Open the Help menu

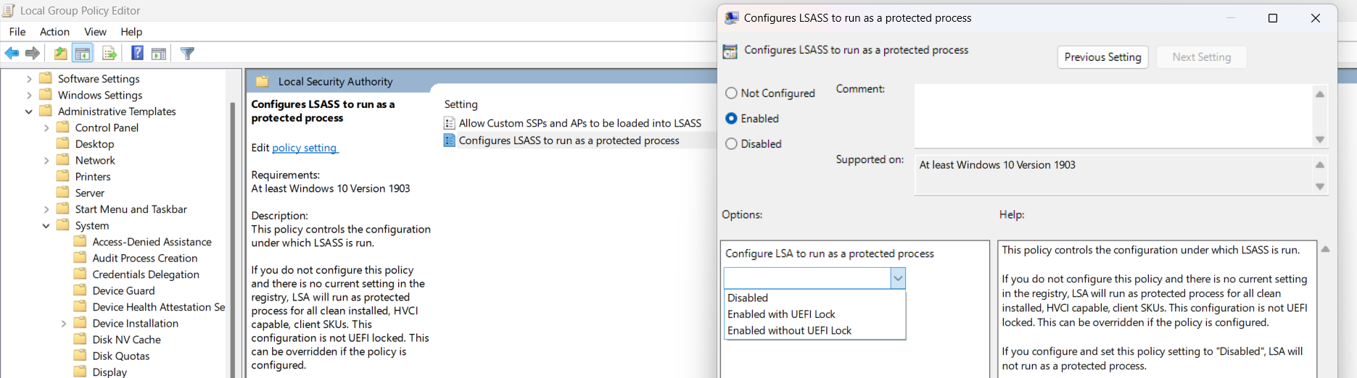(x=131, y=31)
